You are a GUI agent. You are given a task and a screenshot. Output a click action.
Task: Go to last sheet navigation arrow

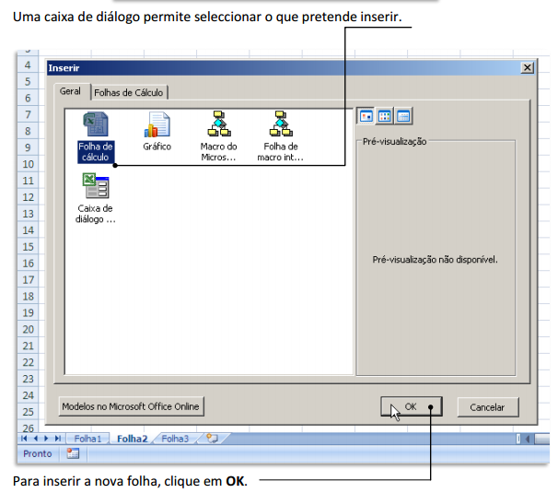click(x=59, y=439)
